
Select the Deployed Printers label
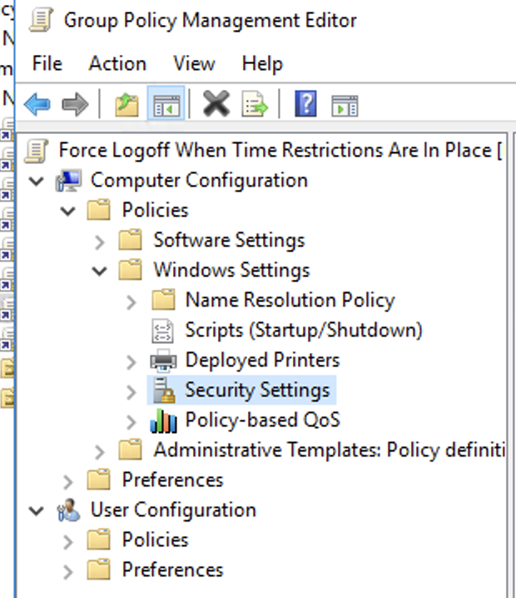(262, 361)
